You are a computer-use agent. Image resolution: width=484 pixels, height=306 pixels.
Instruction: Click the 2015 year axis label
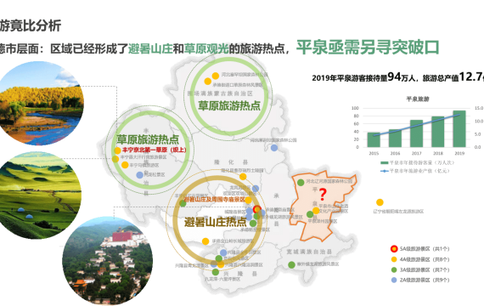click(x=374, y=153)
